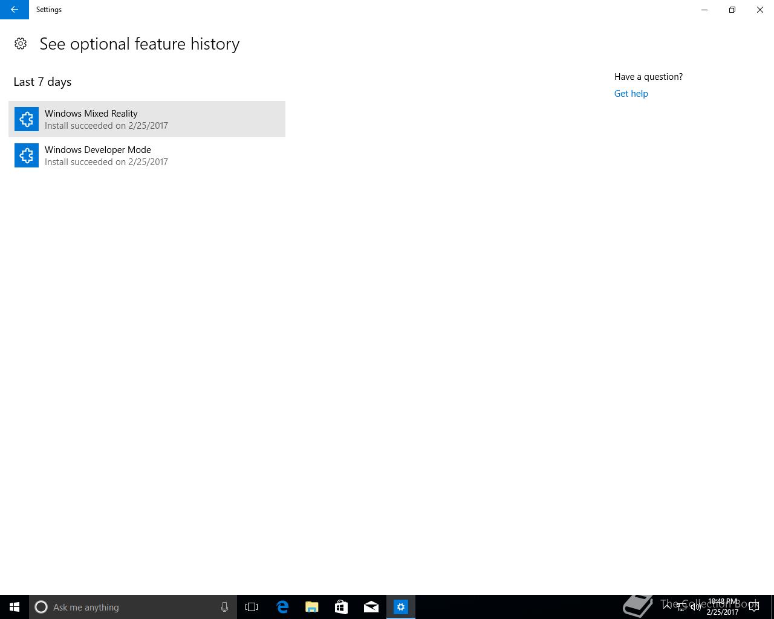Open the Action Center notifications icon
Screen dimensions: 774x619
[754, 607]
